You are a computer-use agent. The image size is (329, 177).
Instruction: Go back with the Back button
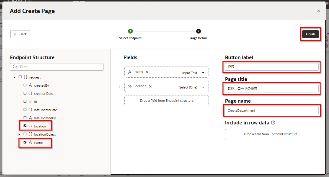point(20,34)
